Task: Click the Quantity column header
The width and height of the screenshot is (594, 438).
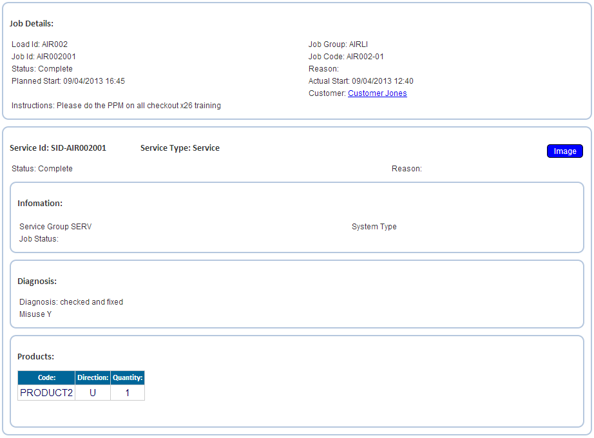Action: [x=128, y=377]
